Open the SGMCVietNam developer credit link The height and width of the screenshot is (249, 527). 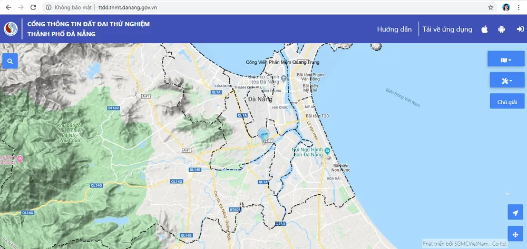(464, 244)
